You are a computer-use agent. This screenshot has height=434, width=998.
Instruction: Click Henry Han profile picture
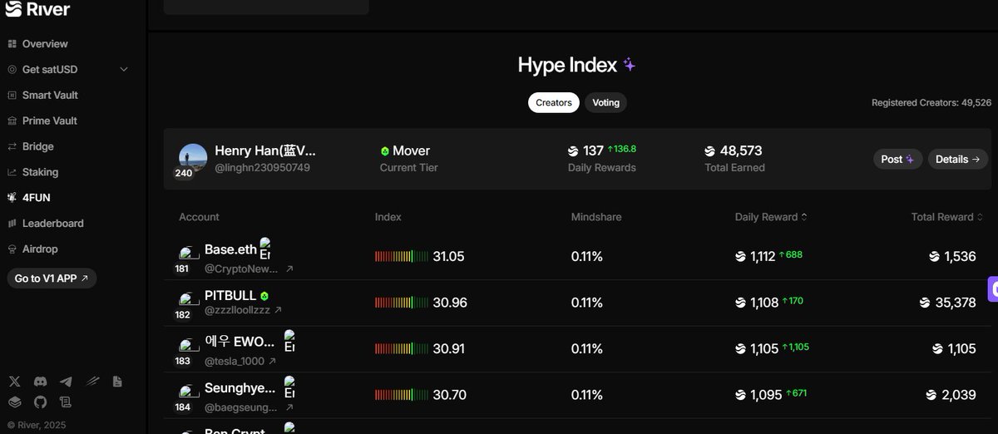(193, 158)
